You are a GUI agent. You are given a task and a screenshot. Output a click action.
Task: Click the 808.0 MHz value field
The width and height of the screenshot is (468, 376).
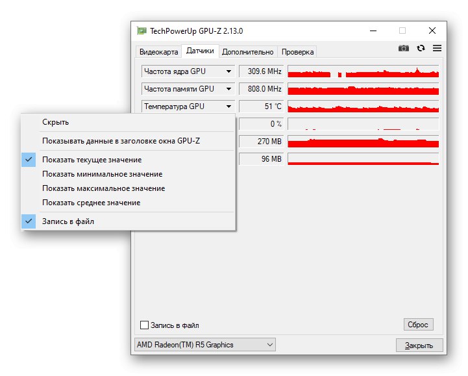pos(261,89)
